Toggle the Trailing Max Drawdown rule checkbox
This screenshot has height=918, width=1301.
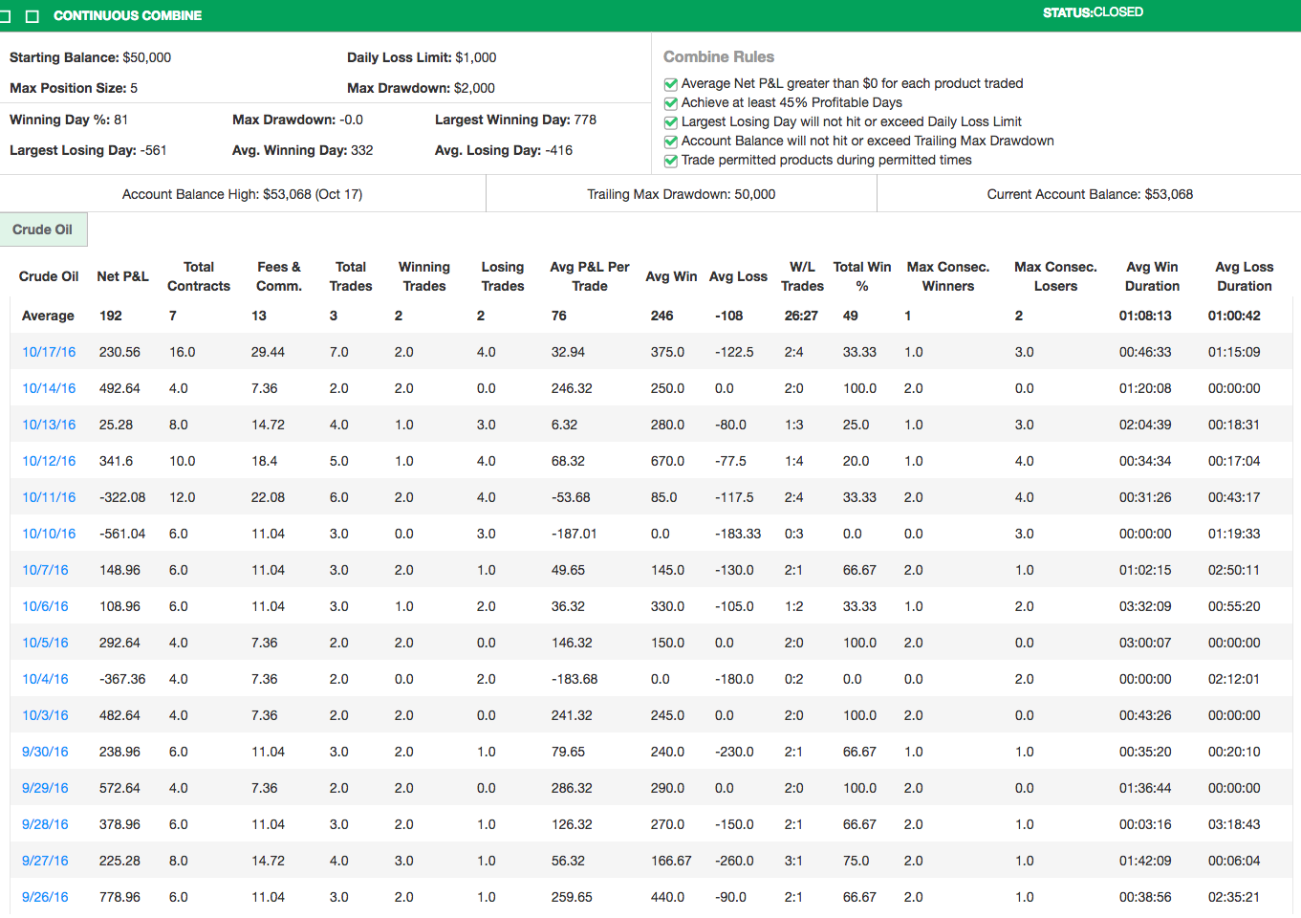[671, 142]
